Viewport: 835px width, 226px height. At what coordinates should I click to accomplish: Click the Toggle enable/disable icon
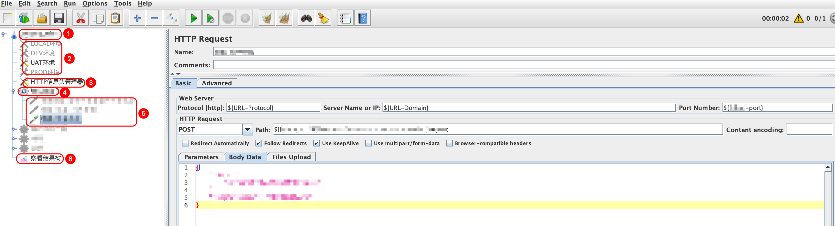171,18
